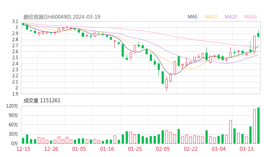The width and height of the screenshot is (264, 157).
Task: Select the tallest green volume bar at far right
Action: [258, 126]
